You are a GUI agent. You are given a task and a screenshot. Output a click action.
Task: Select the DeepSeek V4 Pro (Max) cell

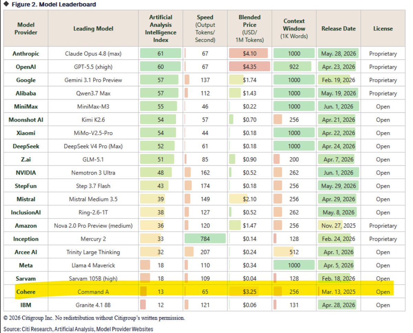(93, 146)
